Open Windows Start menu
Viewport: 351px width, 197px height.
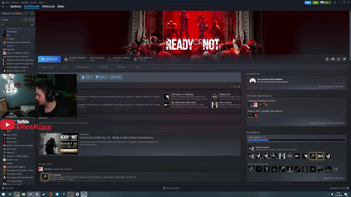tap(3, 194)
